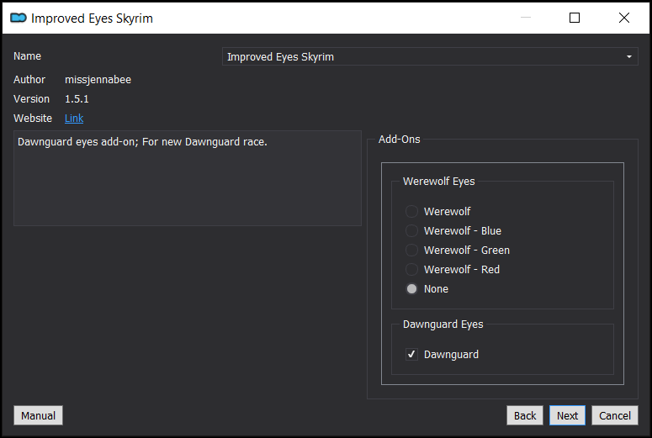Screen dimensions: 652x438
Task: Click the Dawnguard eyes description text box
Action: [x=188, y=178]
